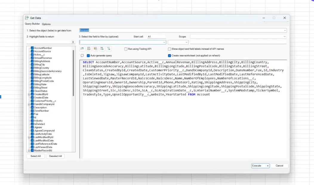Uncheck the Fax field checkbox

click(32, 114)
